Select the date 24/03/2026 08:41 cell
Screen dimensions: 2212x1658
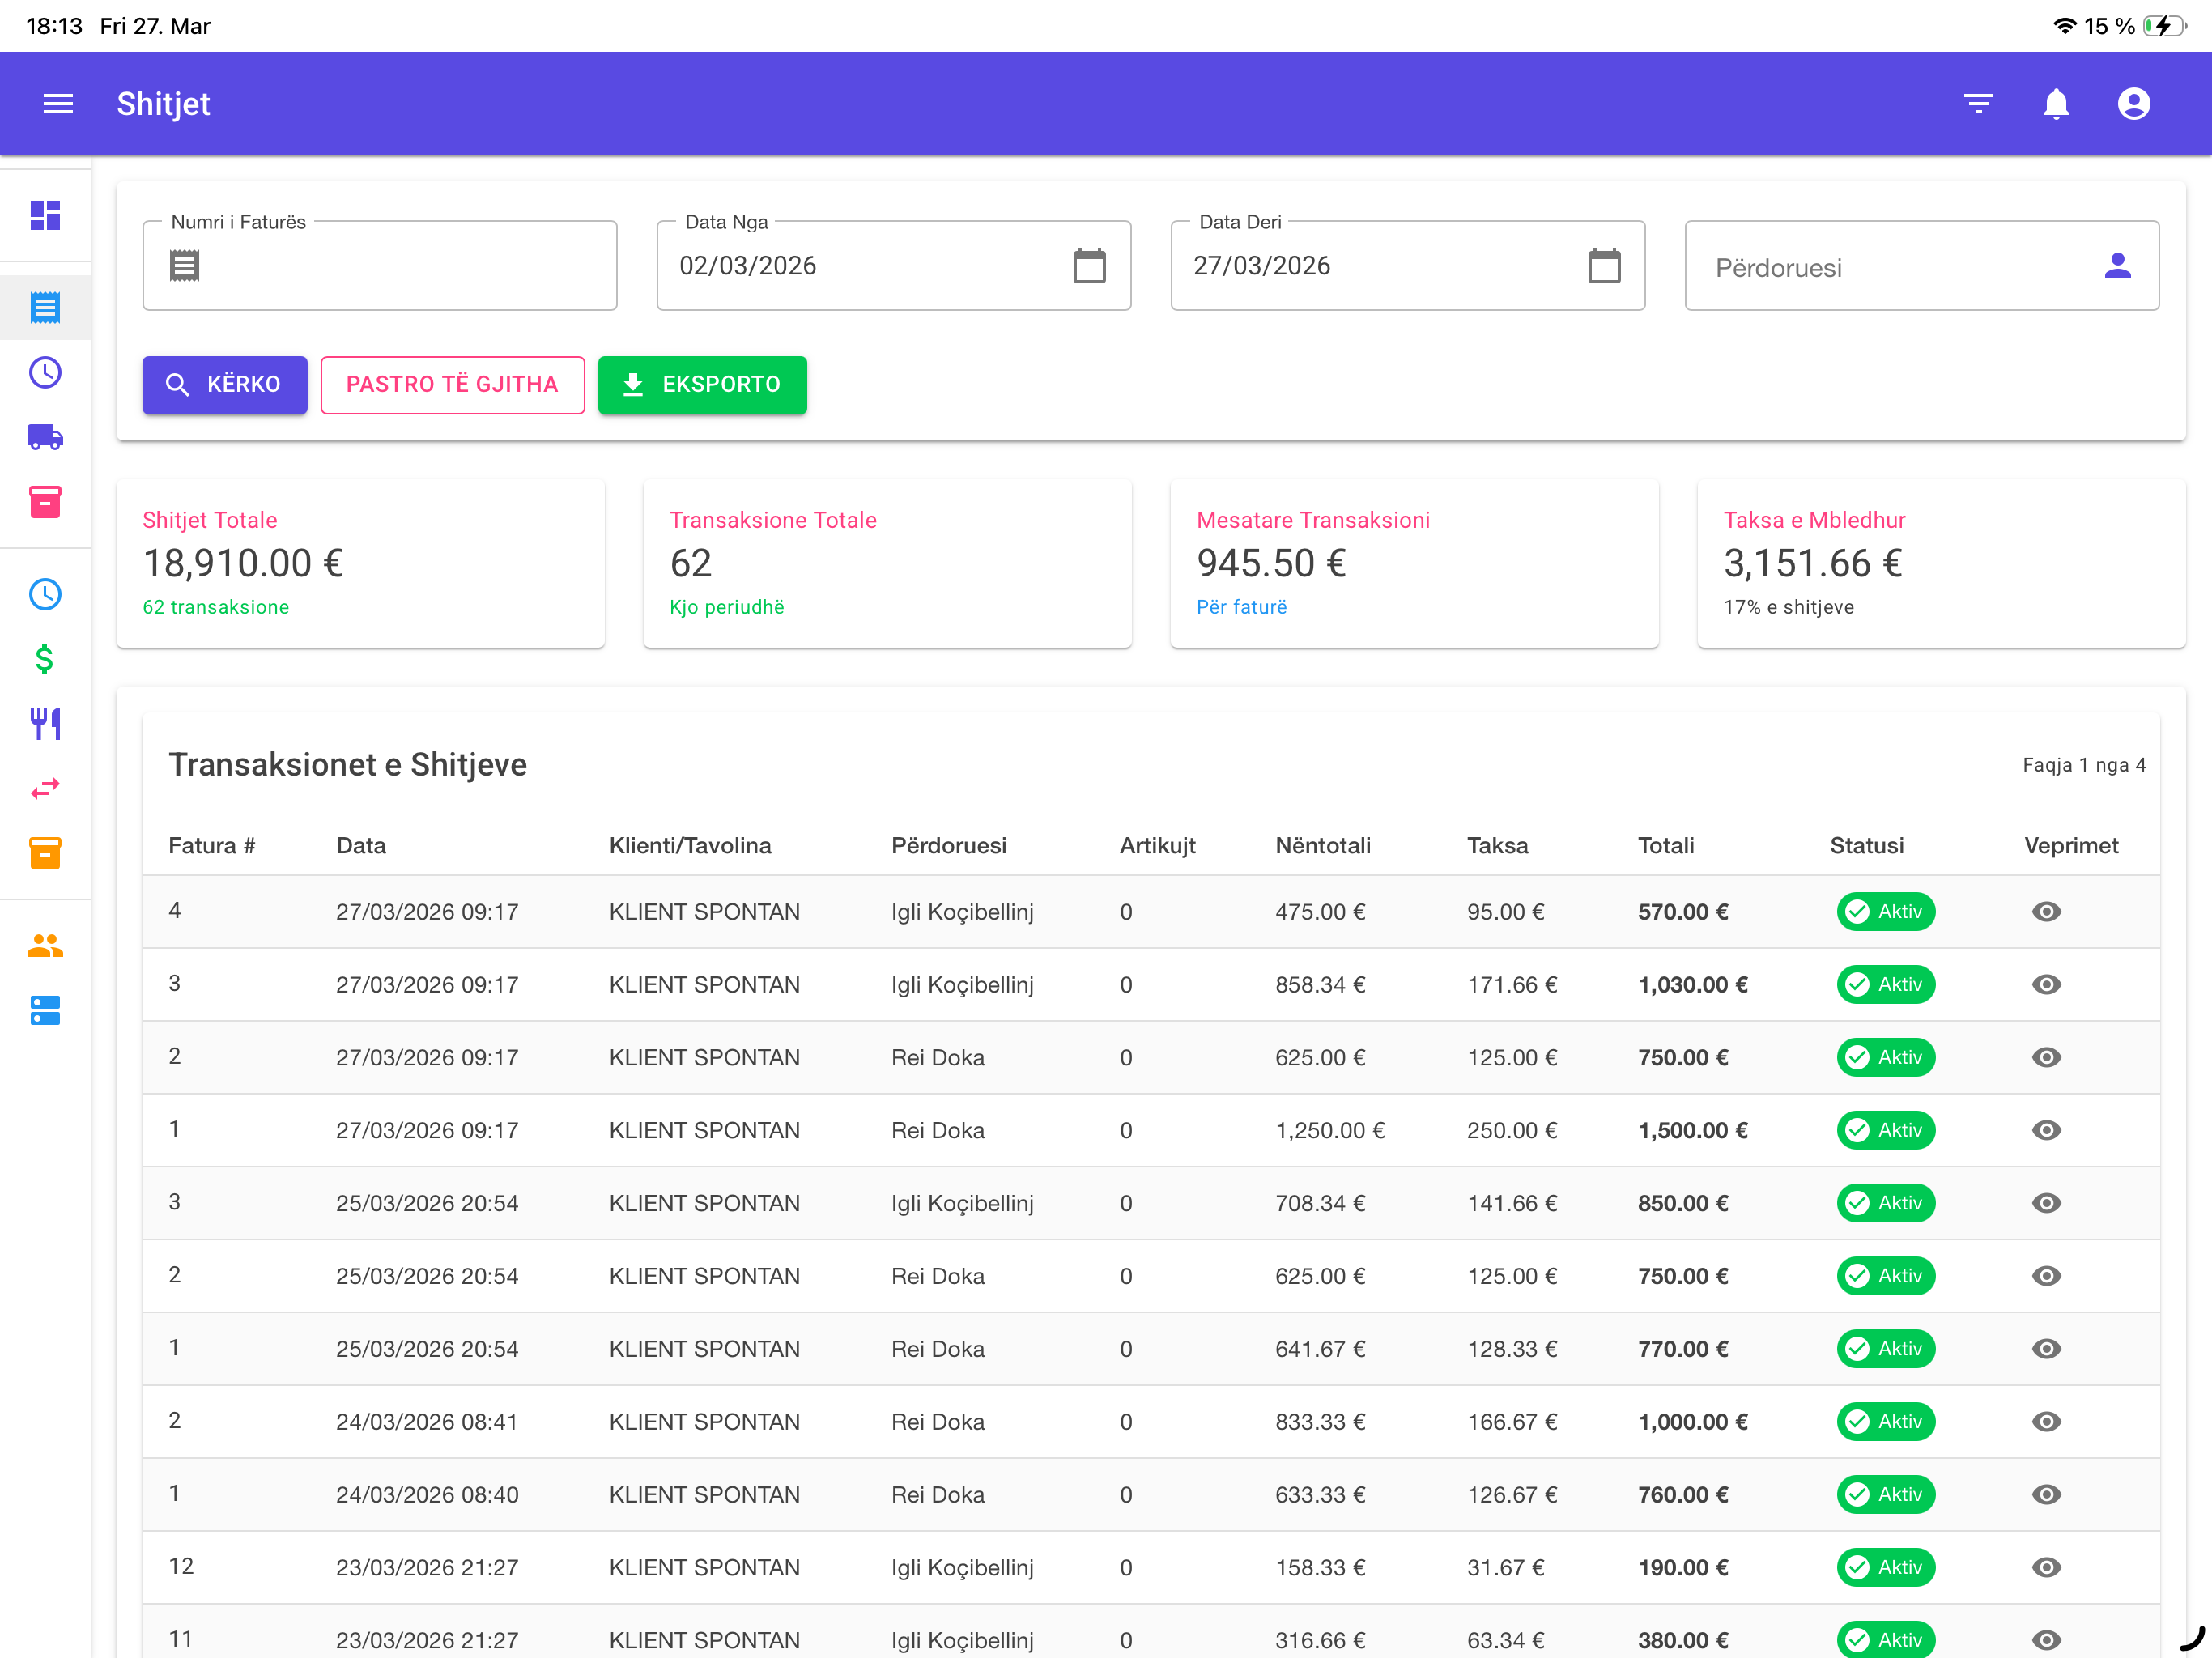click(x=427, y=1422)
